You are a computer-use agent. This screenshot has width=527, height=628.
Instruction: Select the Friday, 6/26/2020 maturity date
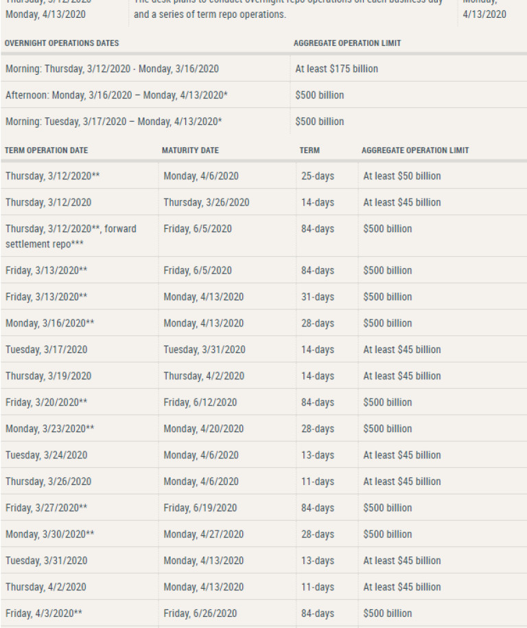(200, 614)
